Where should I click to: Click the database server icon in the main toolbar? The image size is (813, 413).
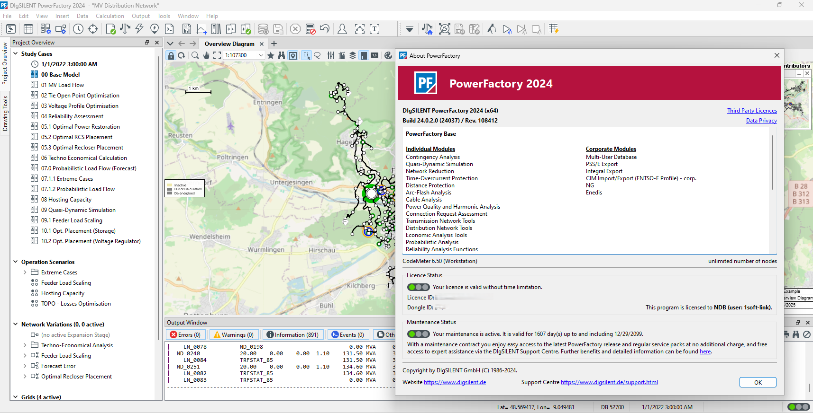coord(263,29)
